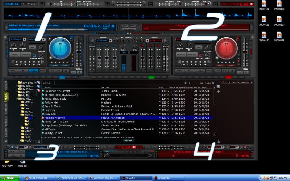Click LOOP IN on deck 2

(181, 55)
